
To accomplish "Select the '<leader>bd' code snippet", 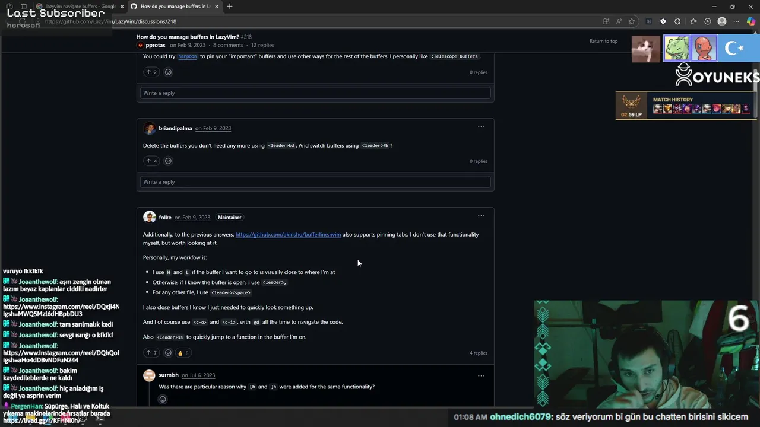I will 281,146.
